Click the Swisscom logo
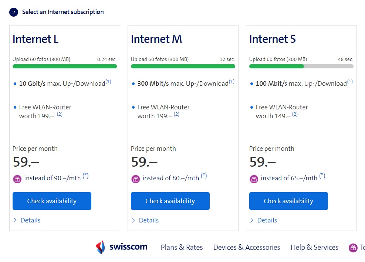This screenshot has width=365, height=262. (x=122, y=247)
